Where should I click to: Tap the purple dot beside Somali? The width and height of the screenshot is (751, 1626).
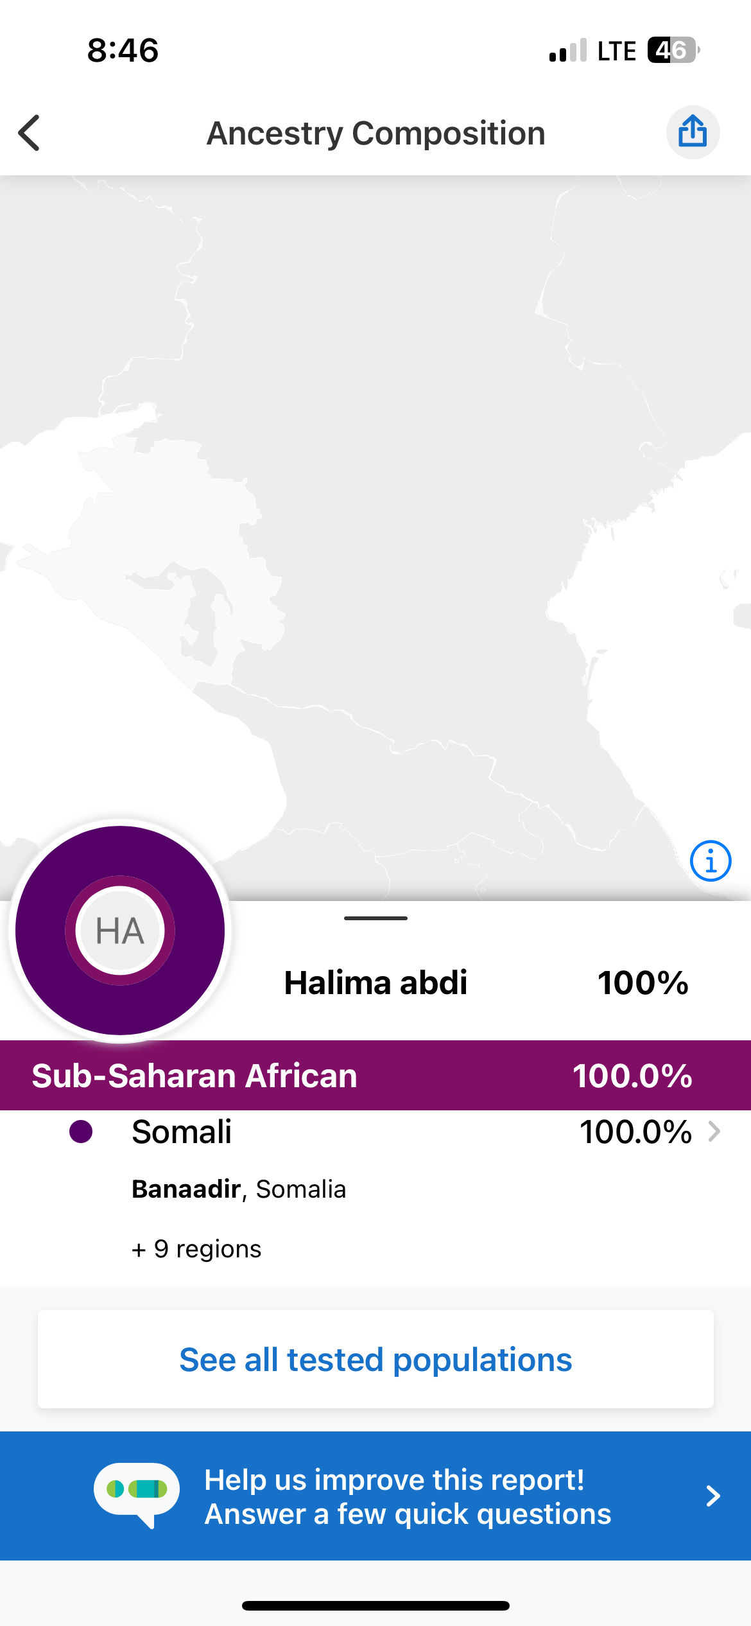click(81, 1132)
